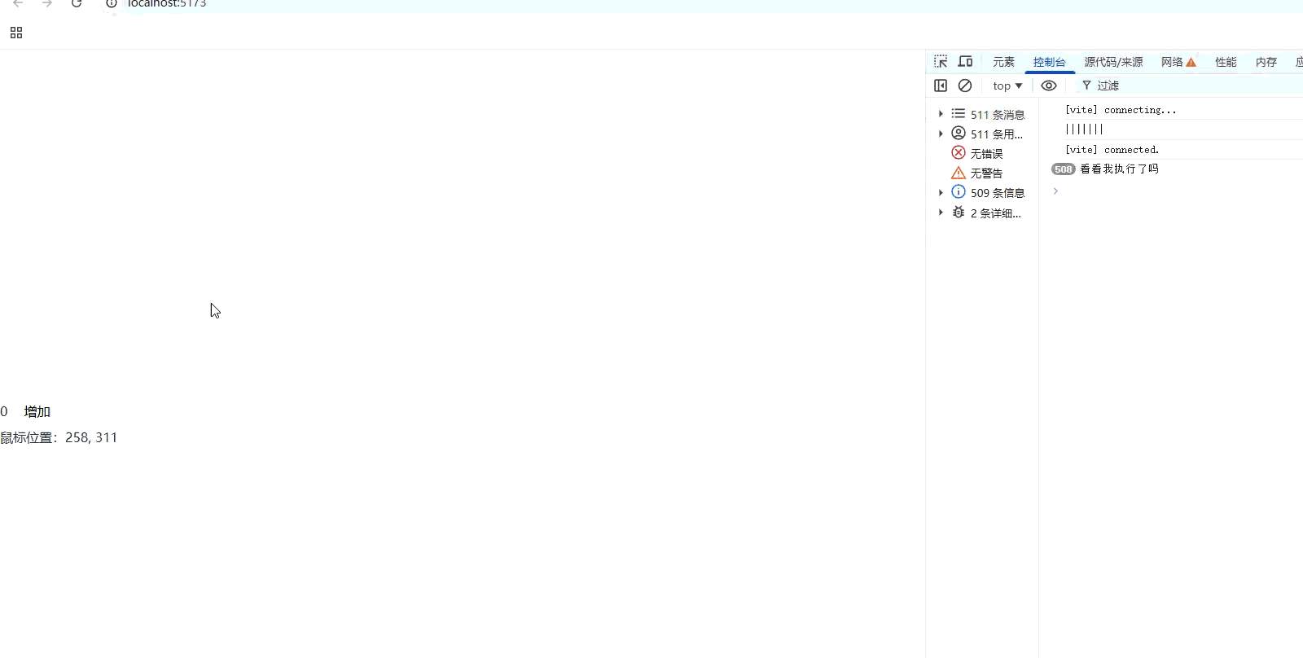Screen dimensions: 1303x658
Task: Click the '看看我执行了吗' console message
Action: (x=1119, y=169)
